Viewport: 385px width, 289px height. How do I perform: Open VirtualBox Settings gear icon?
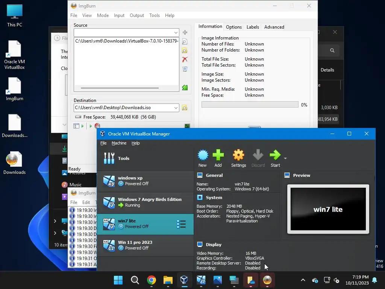coord(238,158)
